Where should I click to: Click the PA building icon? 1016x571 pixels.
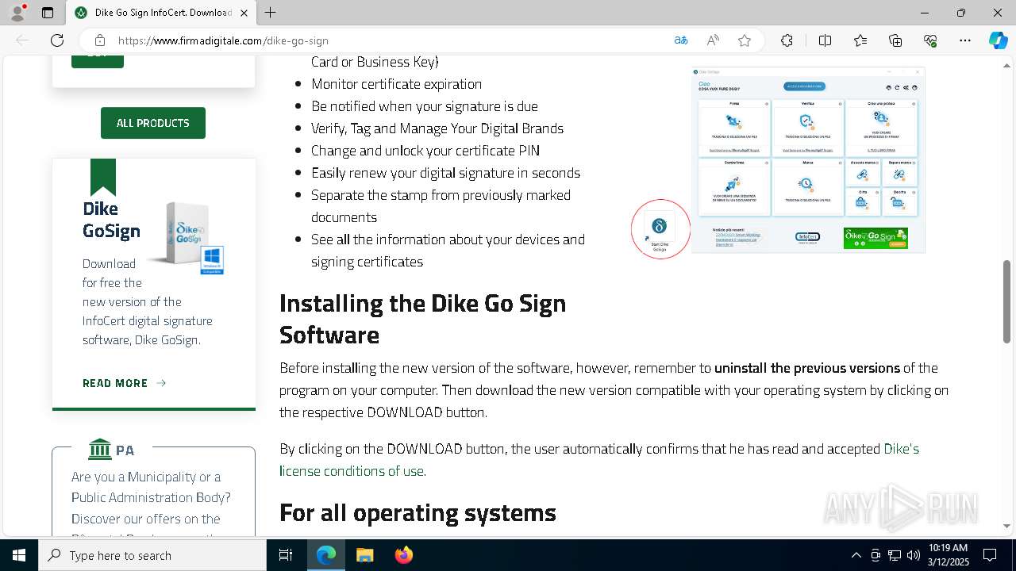click(x=100, y=449)
